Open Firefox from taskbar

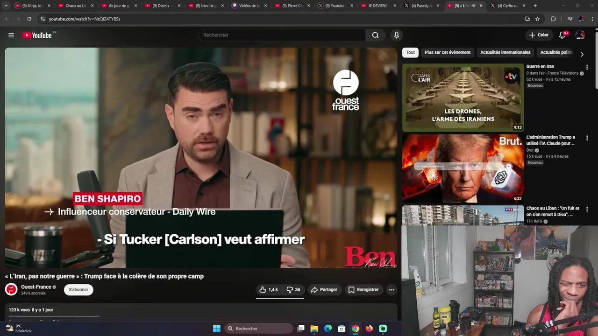(x=369, y=329)
